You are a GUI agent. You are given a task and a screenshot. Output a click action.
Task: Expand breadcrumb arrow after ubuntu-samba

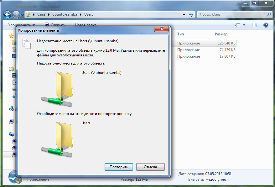81,14
